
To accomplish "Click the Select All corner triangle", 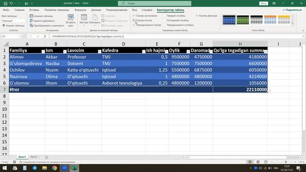I will pyautogui.click(x=6, y=44).
